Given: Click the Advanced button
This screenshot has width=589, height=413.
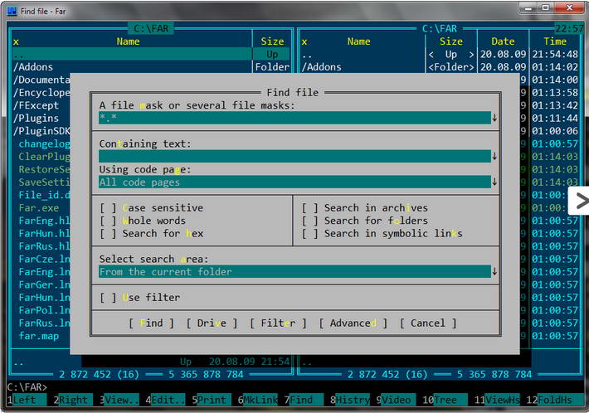Looking at the screenshot, I should [353, 323].
